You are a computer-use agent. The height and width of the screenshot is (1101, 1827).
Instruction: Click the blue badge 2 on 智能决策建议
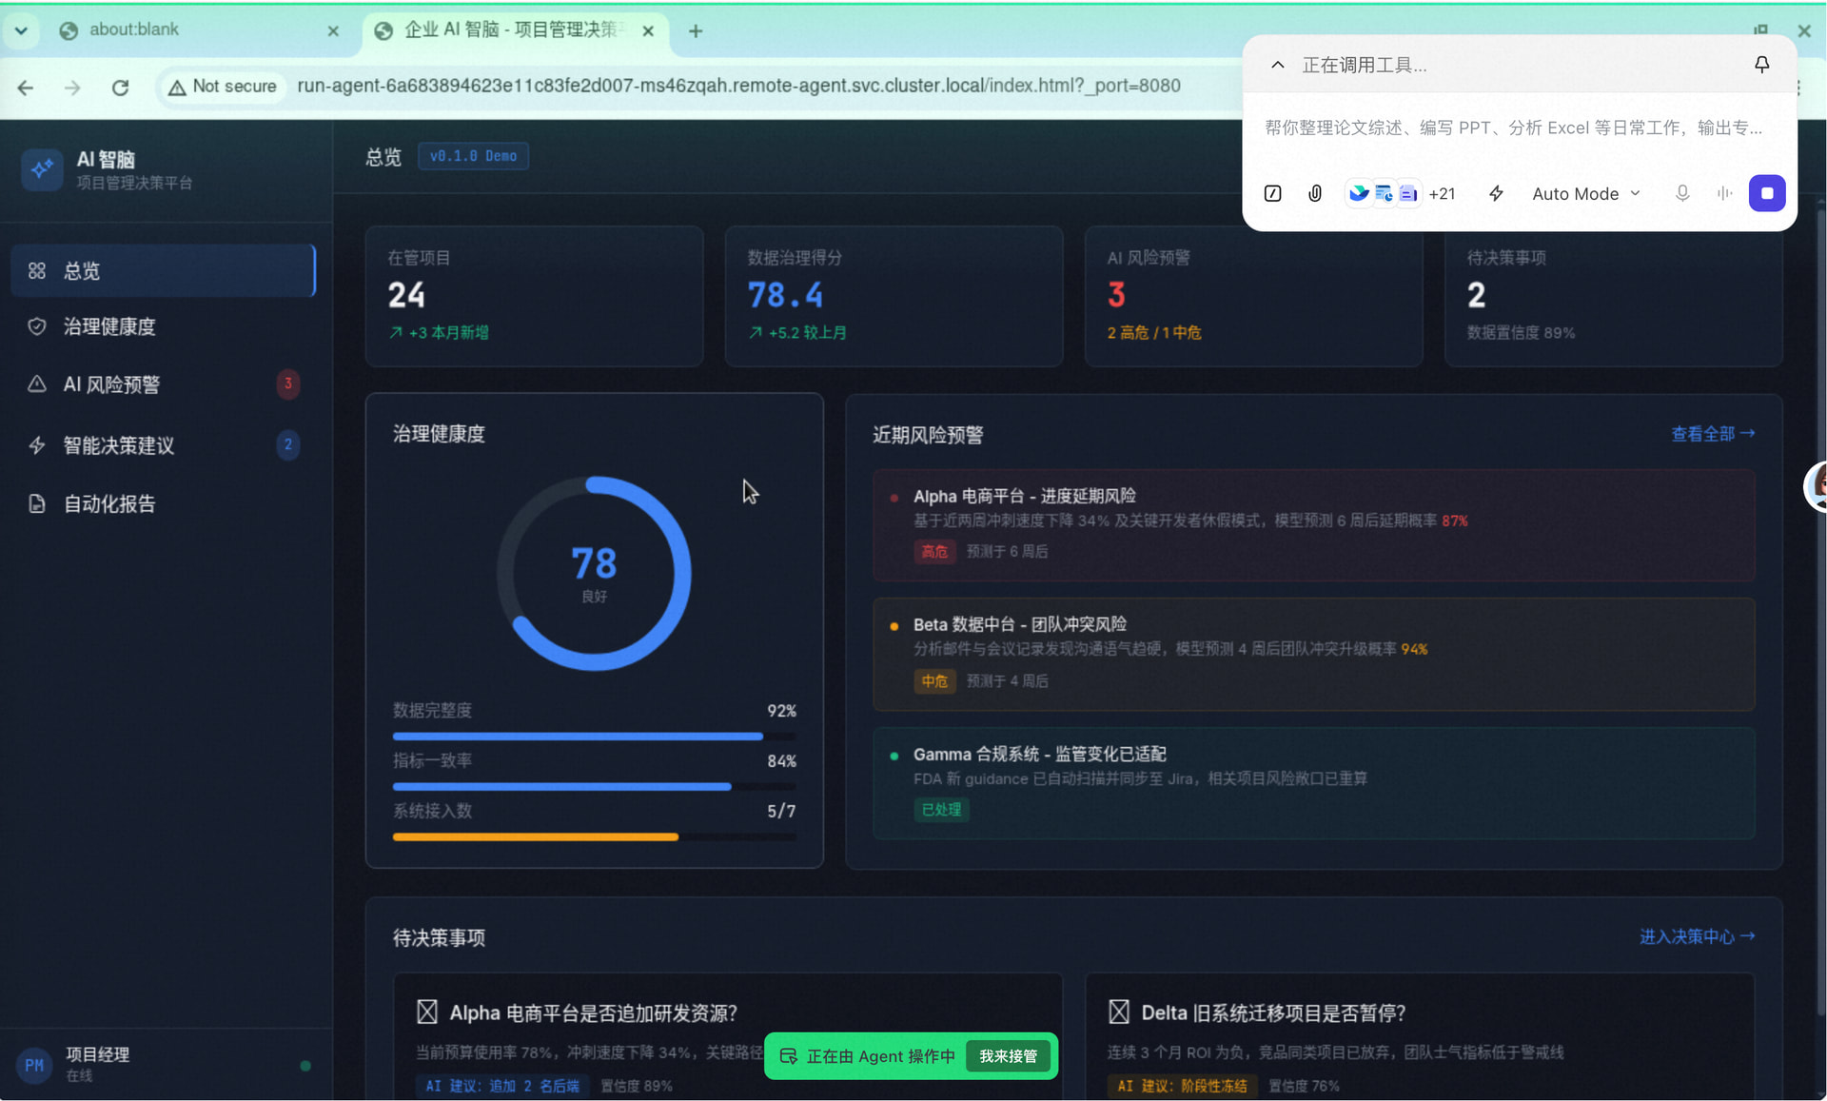pos(288,444)
